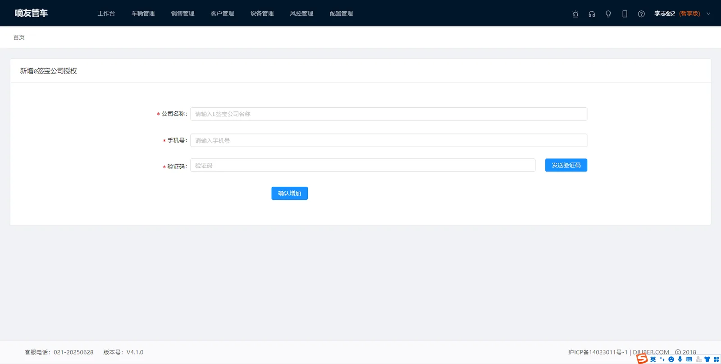The image size is (721, 364).
Task: Focus the 手机号 input field
Action: pyautogui.click(x=388, y=140)
